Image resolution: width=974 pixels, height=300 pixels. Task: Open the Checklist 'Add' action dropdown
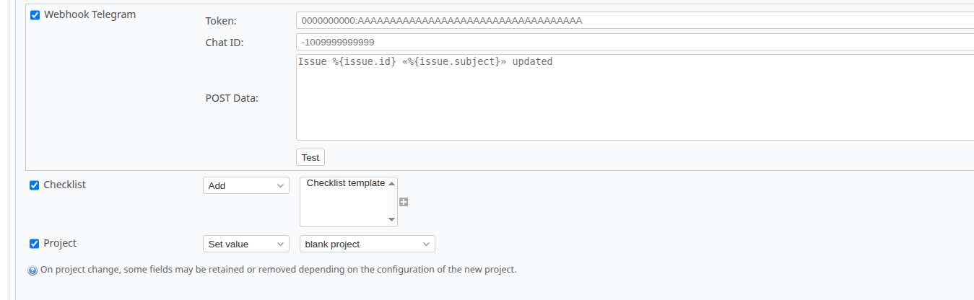(x=245, y=185)
